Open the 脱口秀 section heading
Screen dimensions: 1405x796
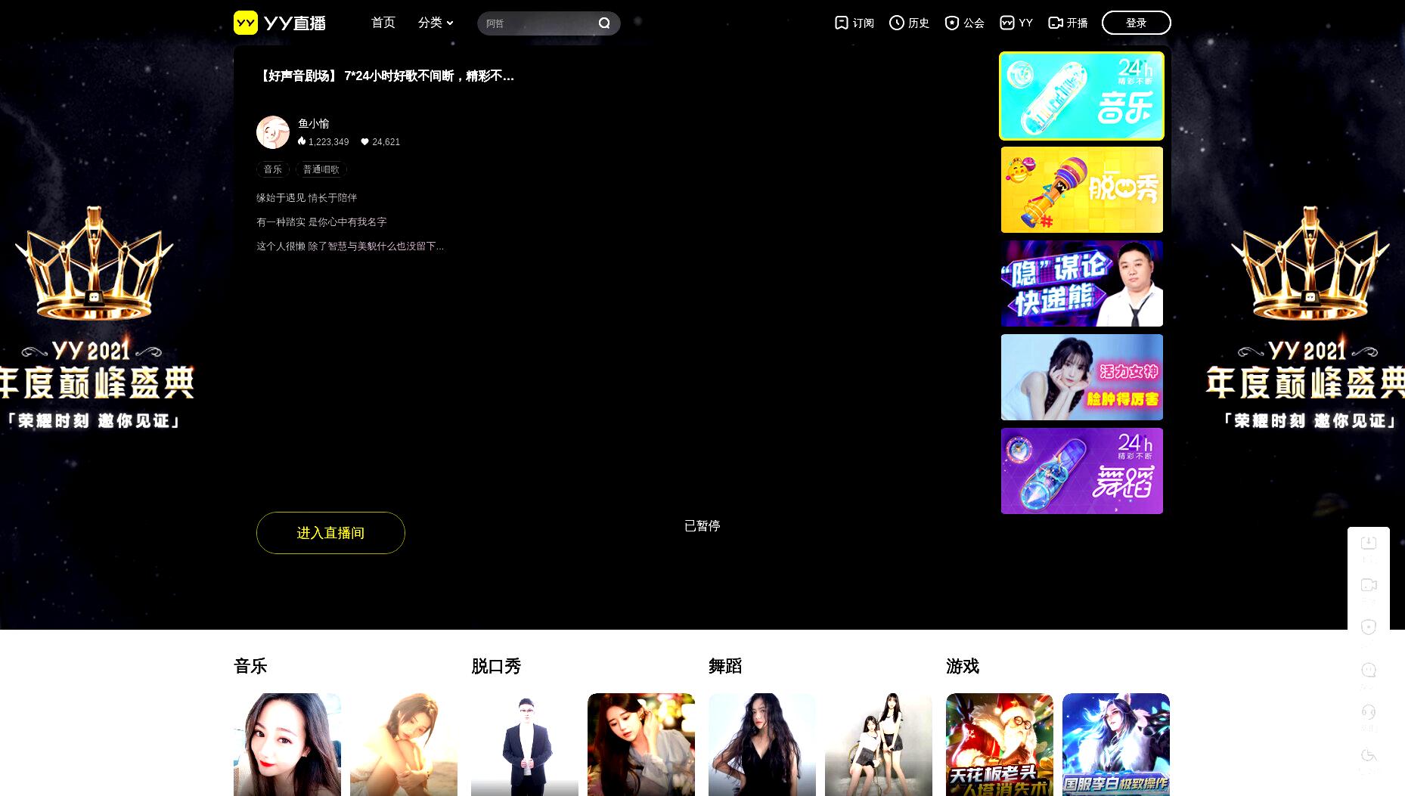point(496,666)
